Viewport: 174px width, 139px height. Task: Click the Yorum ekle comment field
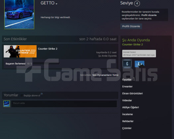click(x=64, y=104)
